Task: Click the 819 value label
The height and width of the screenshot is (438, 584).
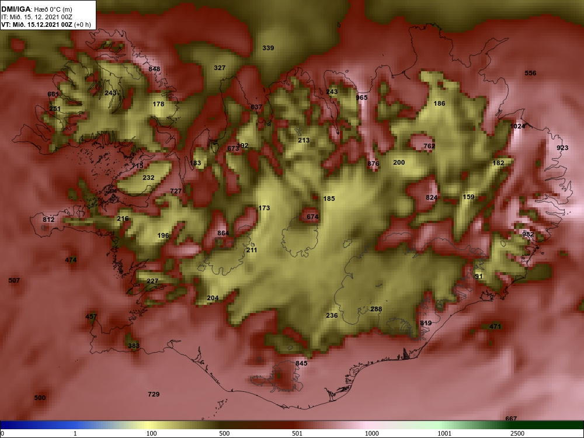Action: click(x=425, y=324)
